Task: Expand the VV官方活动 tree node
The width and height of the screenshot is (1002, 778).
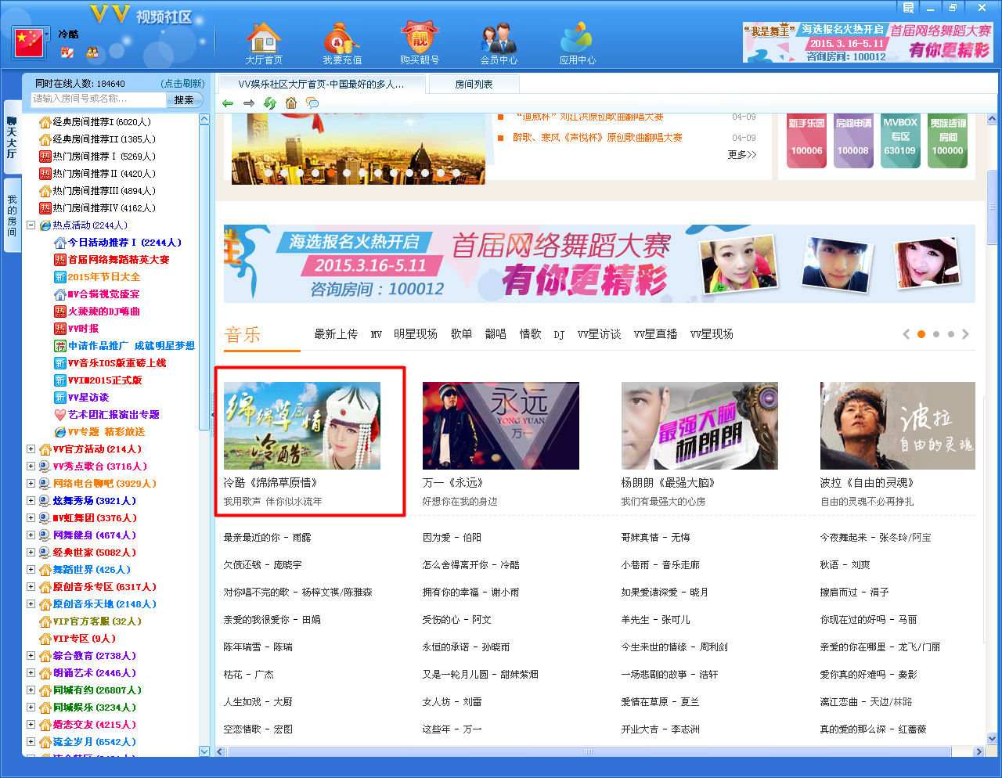Action: coord(31,449)
